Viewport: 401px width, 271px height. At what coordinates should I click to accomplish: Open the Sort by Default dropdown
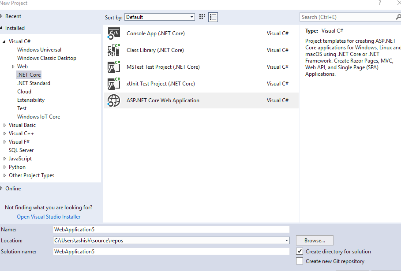point(160,17)
